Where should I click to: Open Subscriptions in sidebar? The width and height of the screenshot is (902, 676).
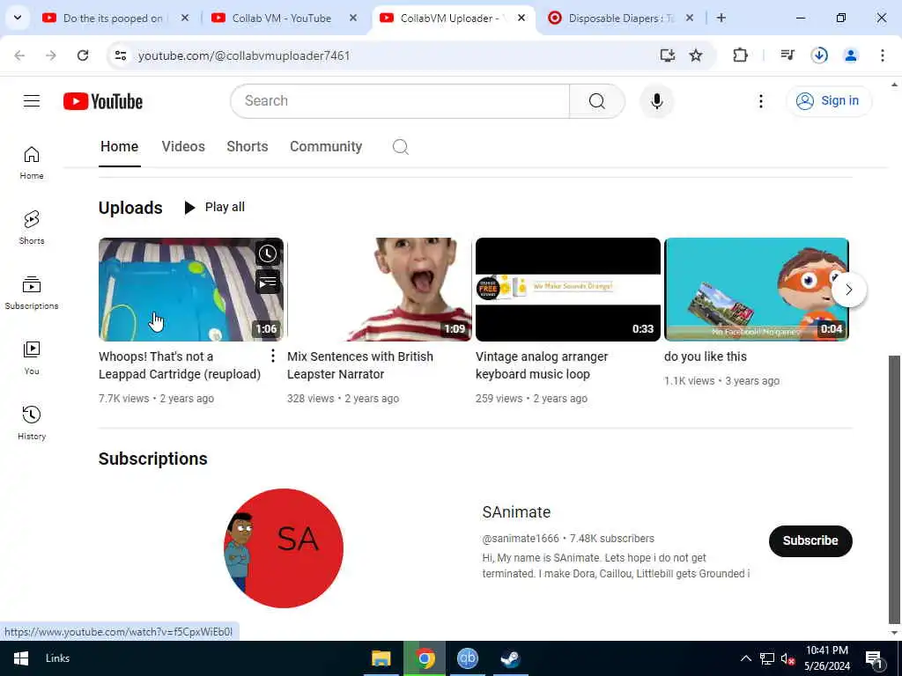(32, 292)
